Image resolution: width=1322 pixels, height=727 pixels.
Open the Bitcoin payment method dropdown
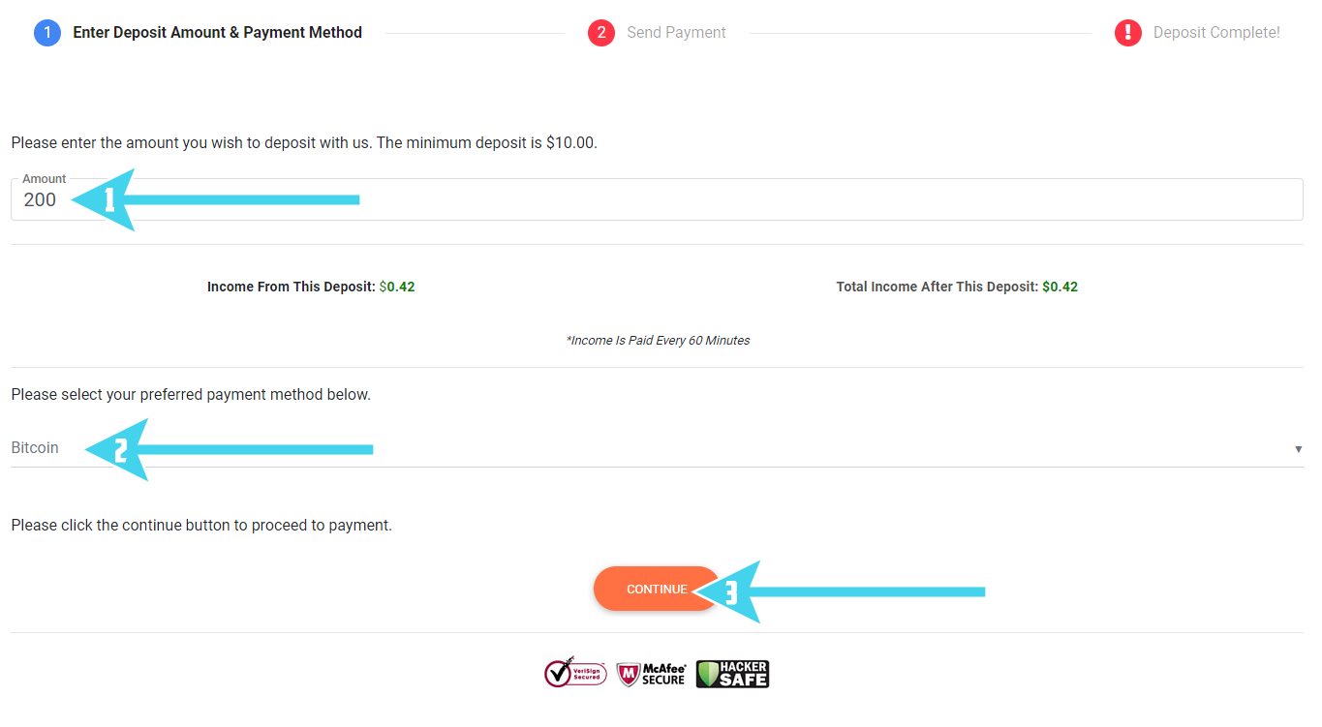coord(657,448)
